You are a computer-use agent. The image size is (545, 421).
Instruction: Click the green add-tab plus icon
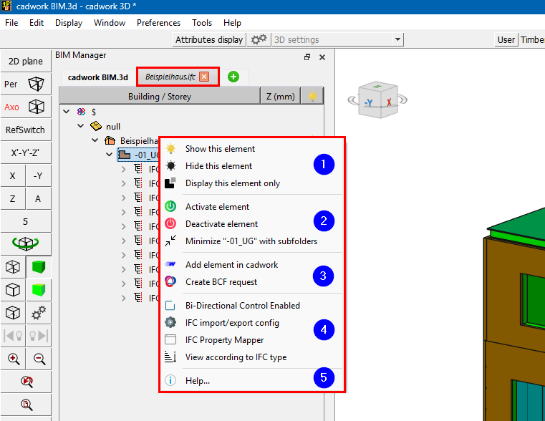point(233,77)
